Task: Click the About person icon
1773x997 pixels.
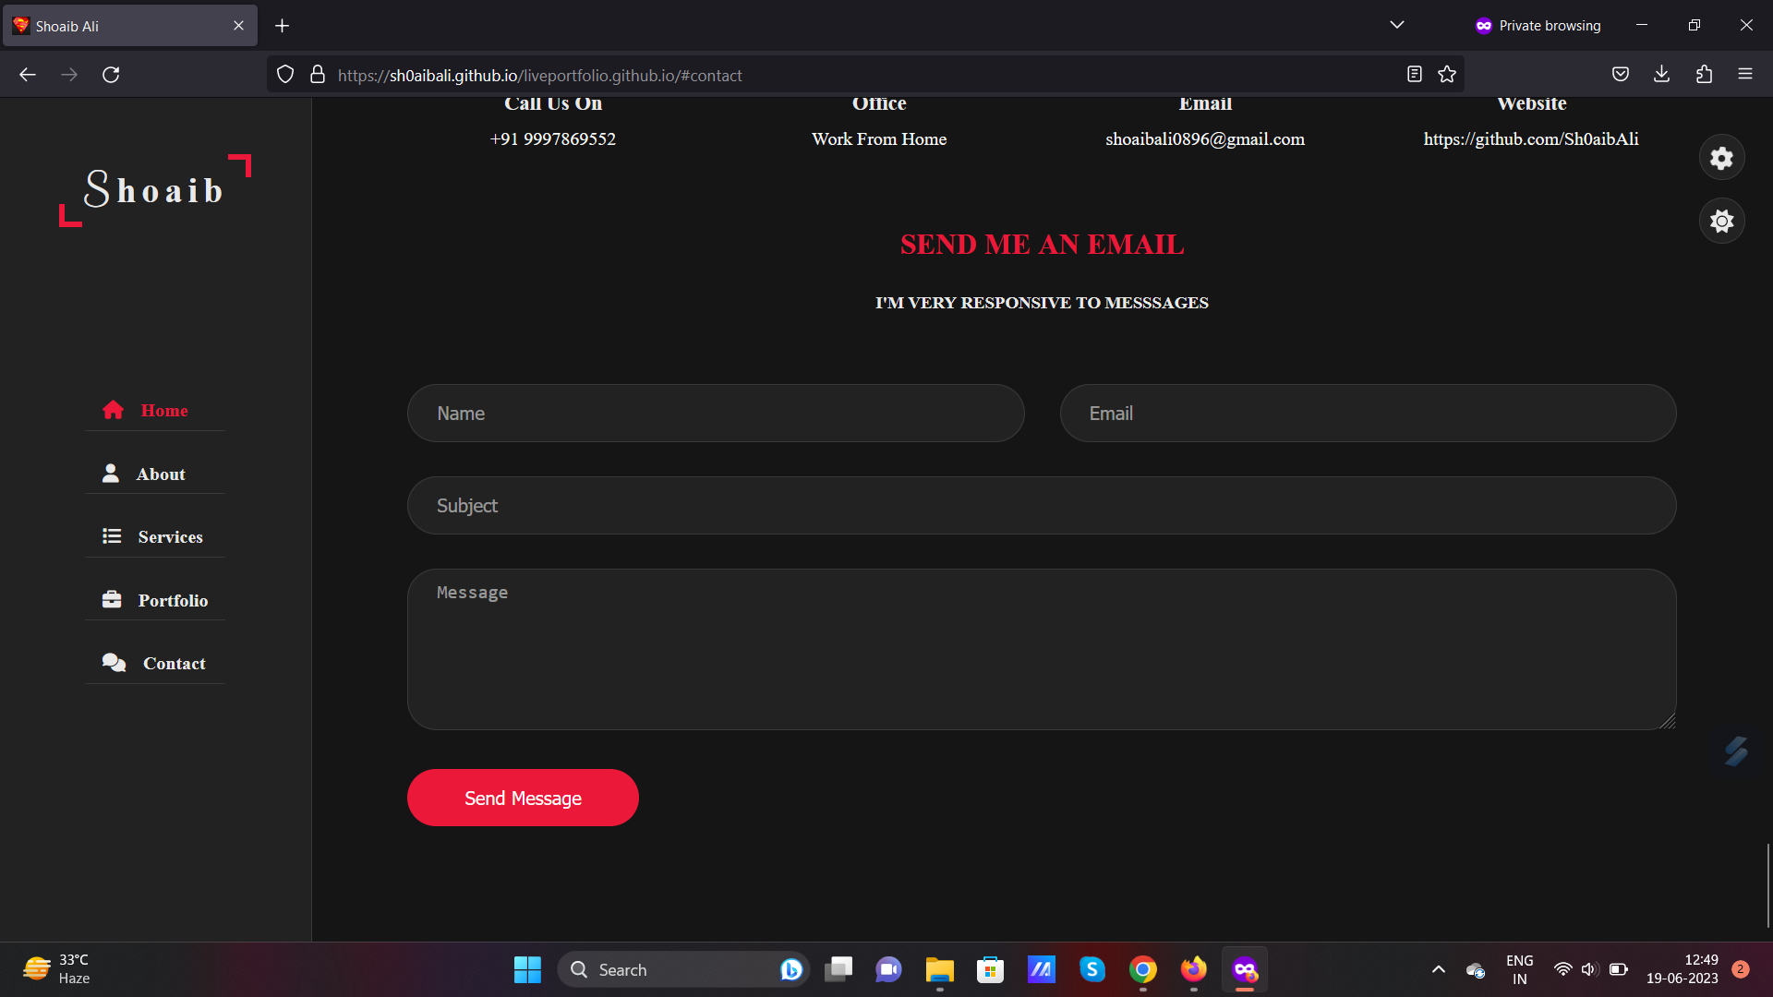Action: 111,474
